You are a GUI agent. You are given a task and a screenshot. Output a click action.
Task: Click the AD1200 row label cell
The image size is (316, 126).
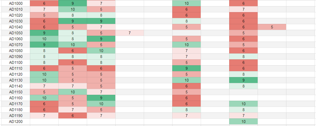point(16,121)
